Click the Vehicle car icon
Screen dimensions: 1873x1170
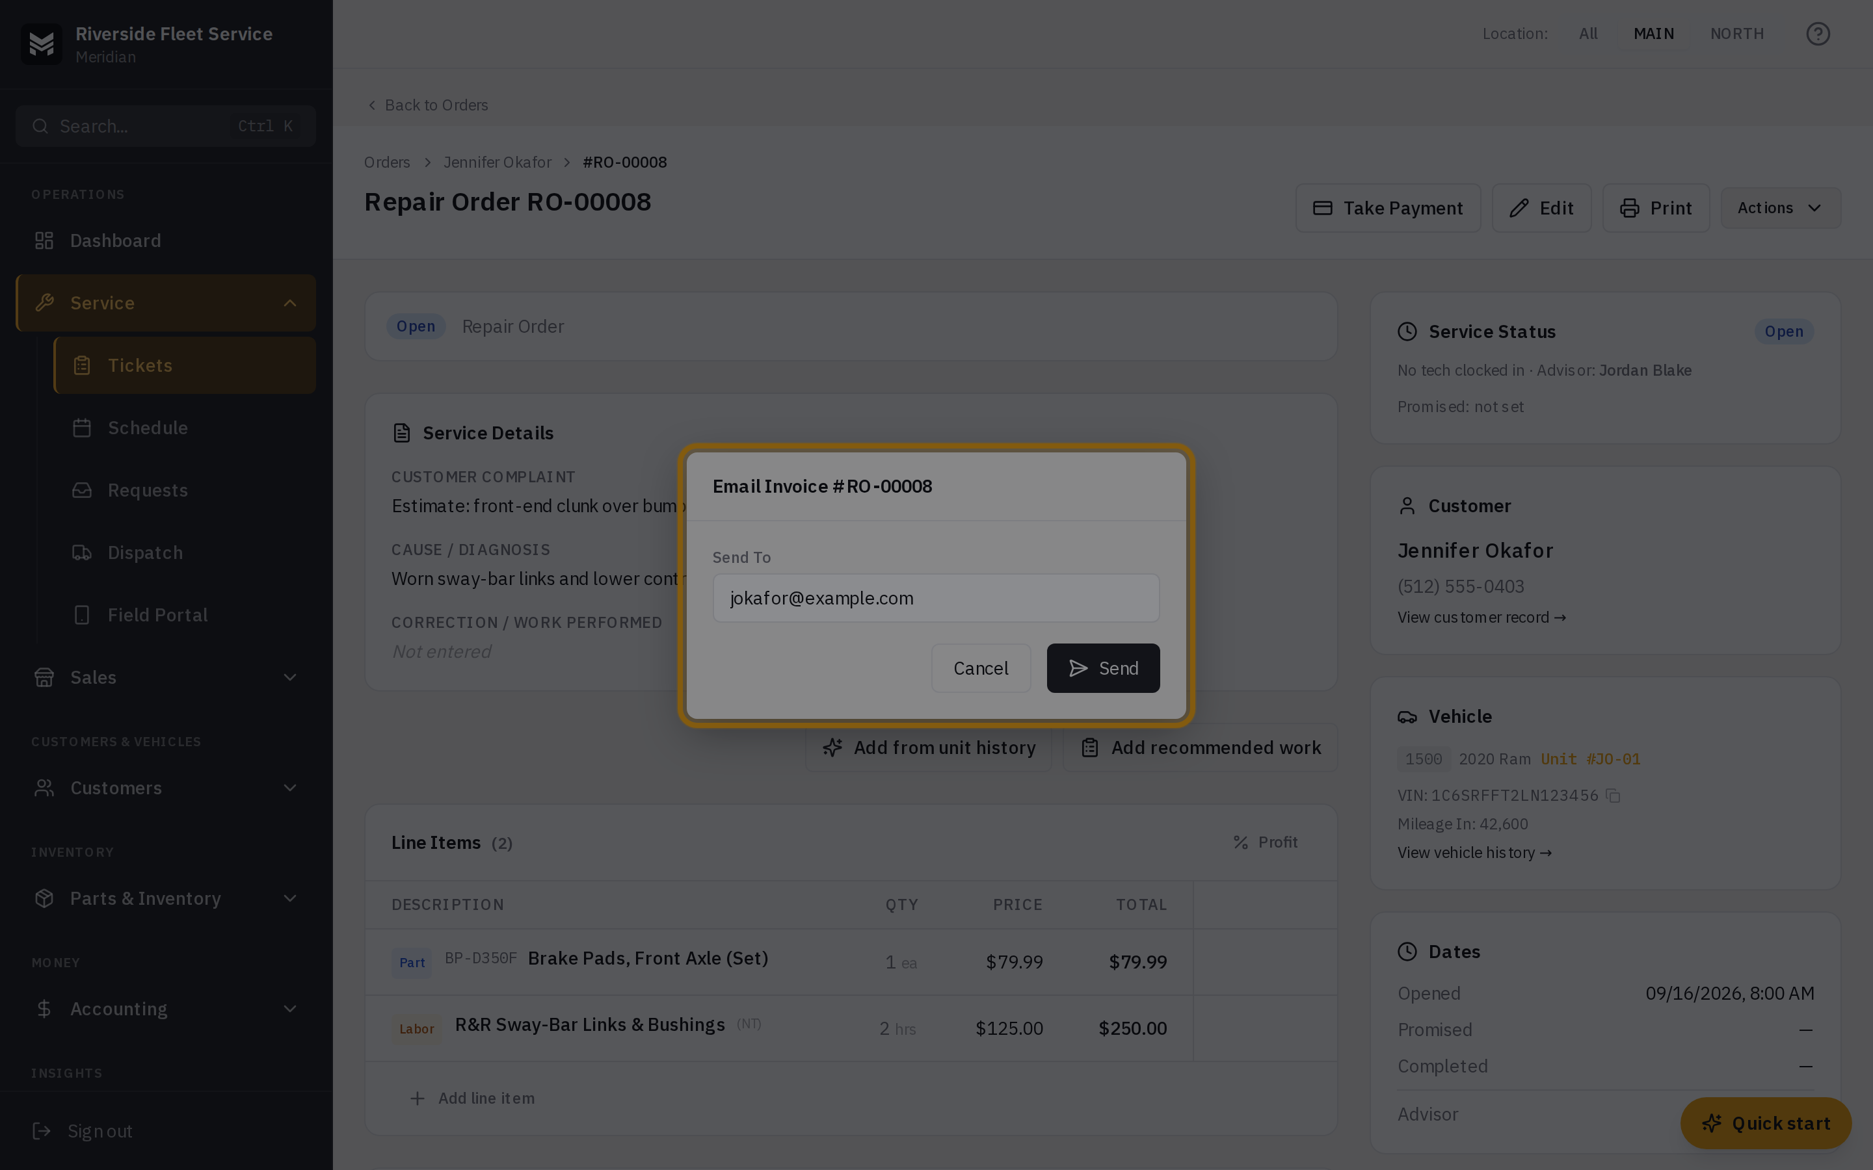1407,716
